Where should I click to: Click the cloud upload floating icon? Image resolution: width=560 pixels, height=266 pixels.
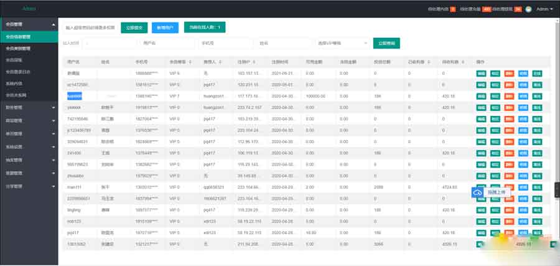478,192
